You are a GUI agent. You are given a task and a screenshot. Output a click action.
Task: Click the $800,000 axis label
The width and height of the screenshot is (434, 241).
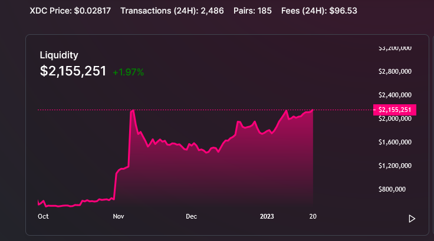click(x=392, y=189)
